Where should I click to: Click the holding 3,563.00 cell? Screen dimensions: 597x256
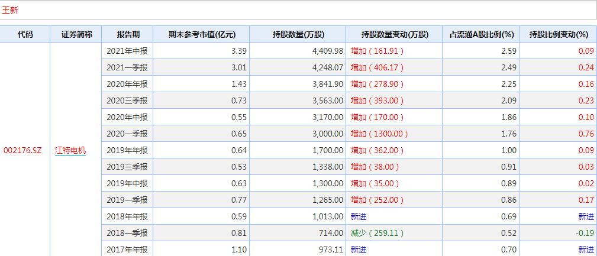click(x=298, y=101)
